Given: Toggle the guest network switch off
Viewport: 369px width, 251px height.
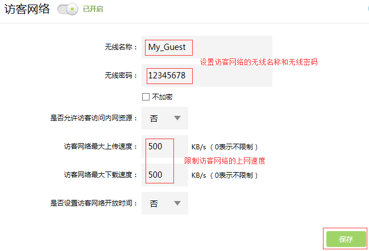Looking at the screenshot, I should (x=67, y=10).
